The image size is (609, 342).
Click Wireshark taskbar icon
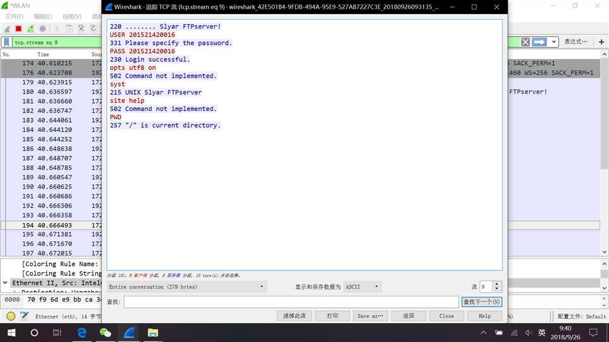point(129,332)
